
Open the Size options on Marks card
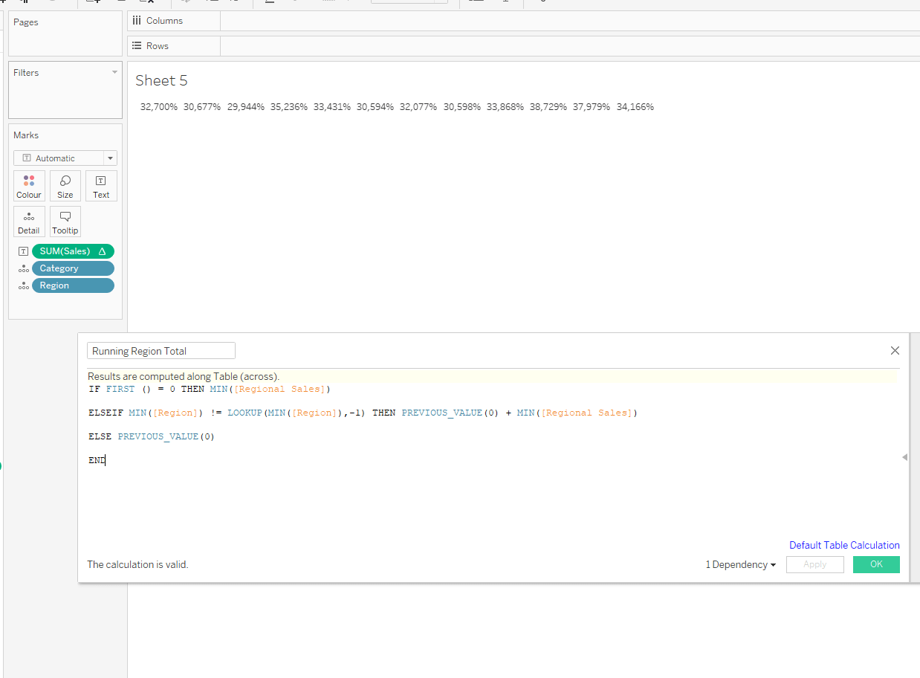(x=65, y=186)
